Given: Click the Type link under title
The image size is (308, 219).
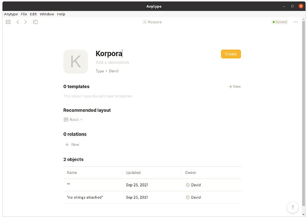Looking at the screenshot, I should [100, 71].
